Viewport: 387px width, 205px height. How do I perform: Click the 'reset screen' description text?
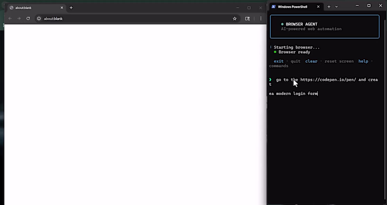coord(339,61)
